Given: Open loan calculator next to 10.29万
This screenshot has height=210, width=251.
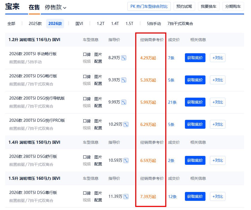Looking at the screenshot, I should [x=126, y=125].
